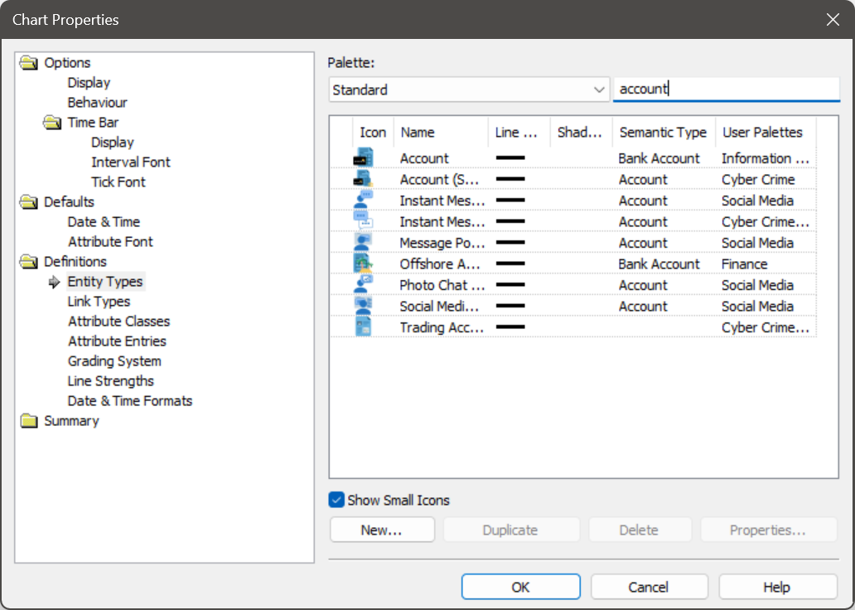This screenshot has width=855, height=610.
Task: Select Entity Types in the tree
Action: (x=105, y=281)
